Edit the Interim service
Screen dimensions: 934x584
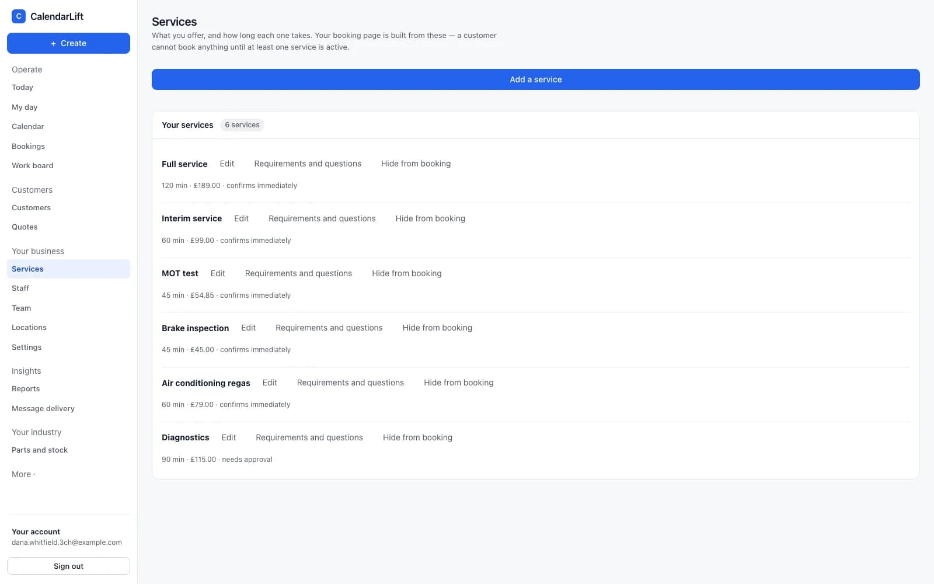click(242, 218)
